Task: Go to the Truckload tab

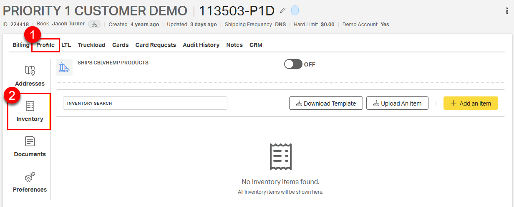Action: pyautogui.click(x=91, y=45)
